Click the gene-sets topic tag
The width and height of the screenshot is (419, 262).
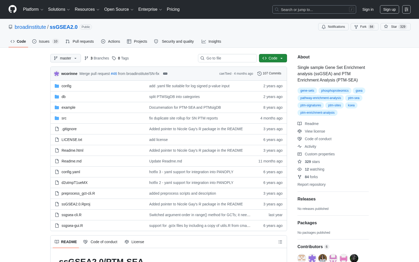coord(307,91)
